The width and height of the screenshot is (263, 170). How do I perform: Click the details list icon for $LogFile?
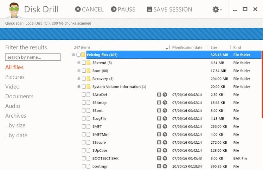[x=159, y=119]
